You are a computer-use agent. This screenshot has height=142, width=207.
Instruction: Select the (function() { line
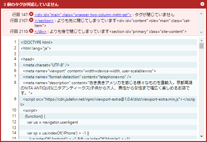click(x=108, y=116)
